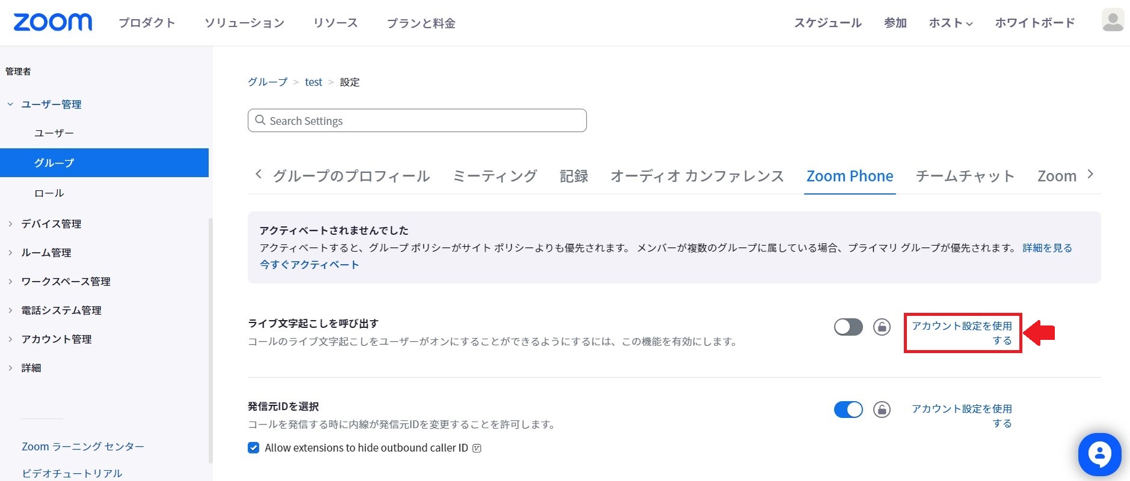Image resolution: width=1130 pixels, height=481 pixels.
Task: Show previous settings tabs with left chevron
Action: pyautogui.click(x=259, y=175)
